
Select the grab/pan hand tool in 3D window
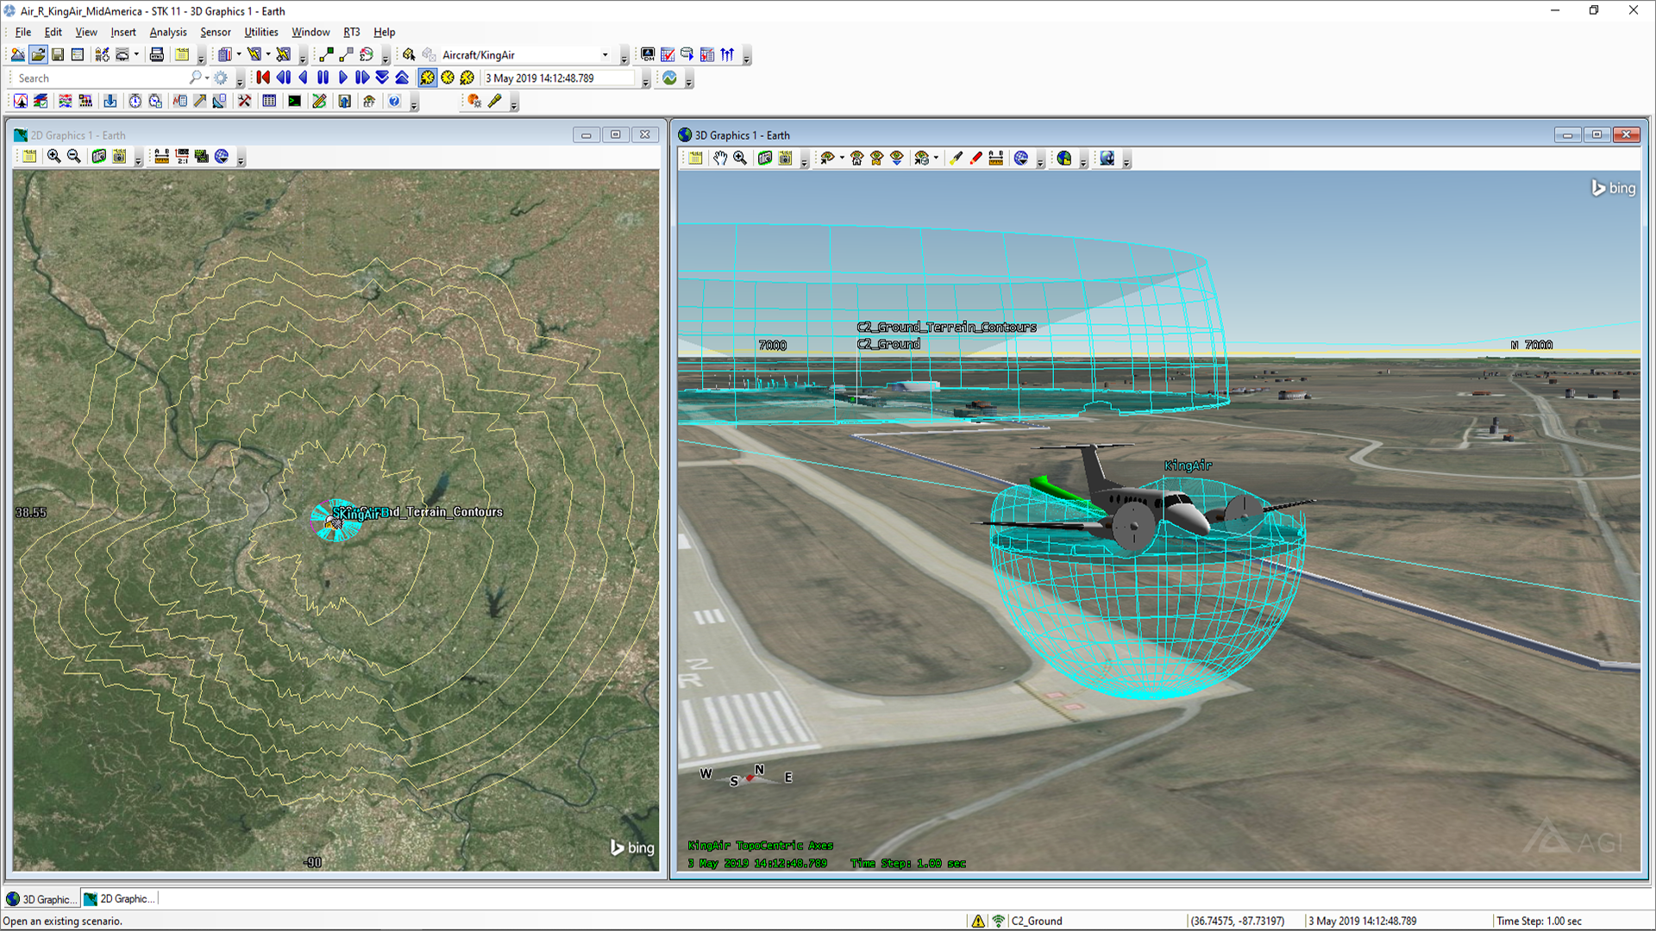(x=719, y=158)
